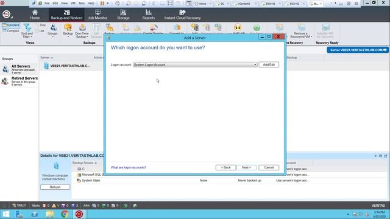This screenshot has height=219, width=390.
Task: Open PowerShell from the taskbar
Action: [x=35, y=214]
